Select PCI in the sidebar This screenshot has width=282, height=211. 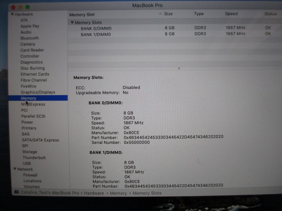25,110
